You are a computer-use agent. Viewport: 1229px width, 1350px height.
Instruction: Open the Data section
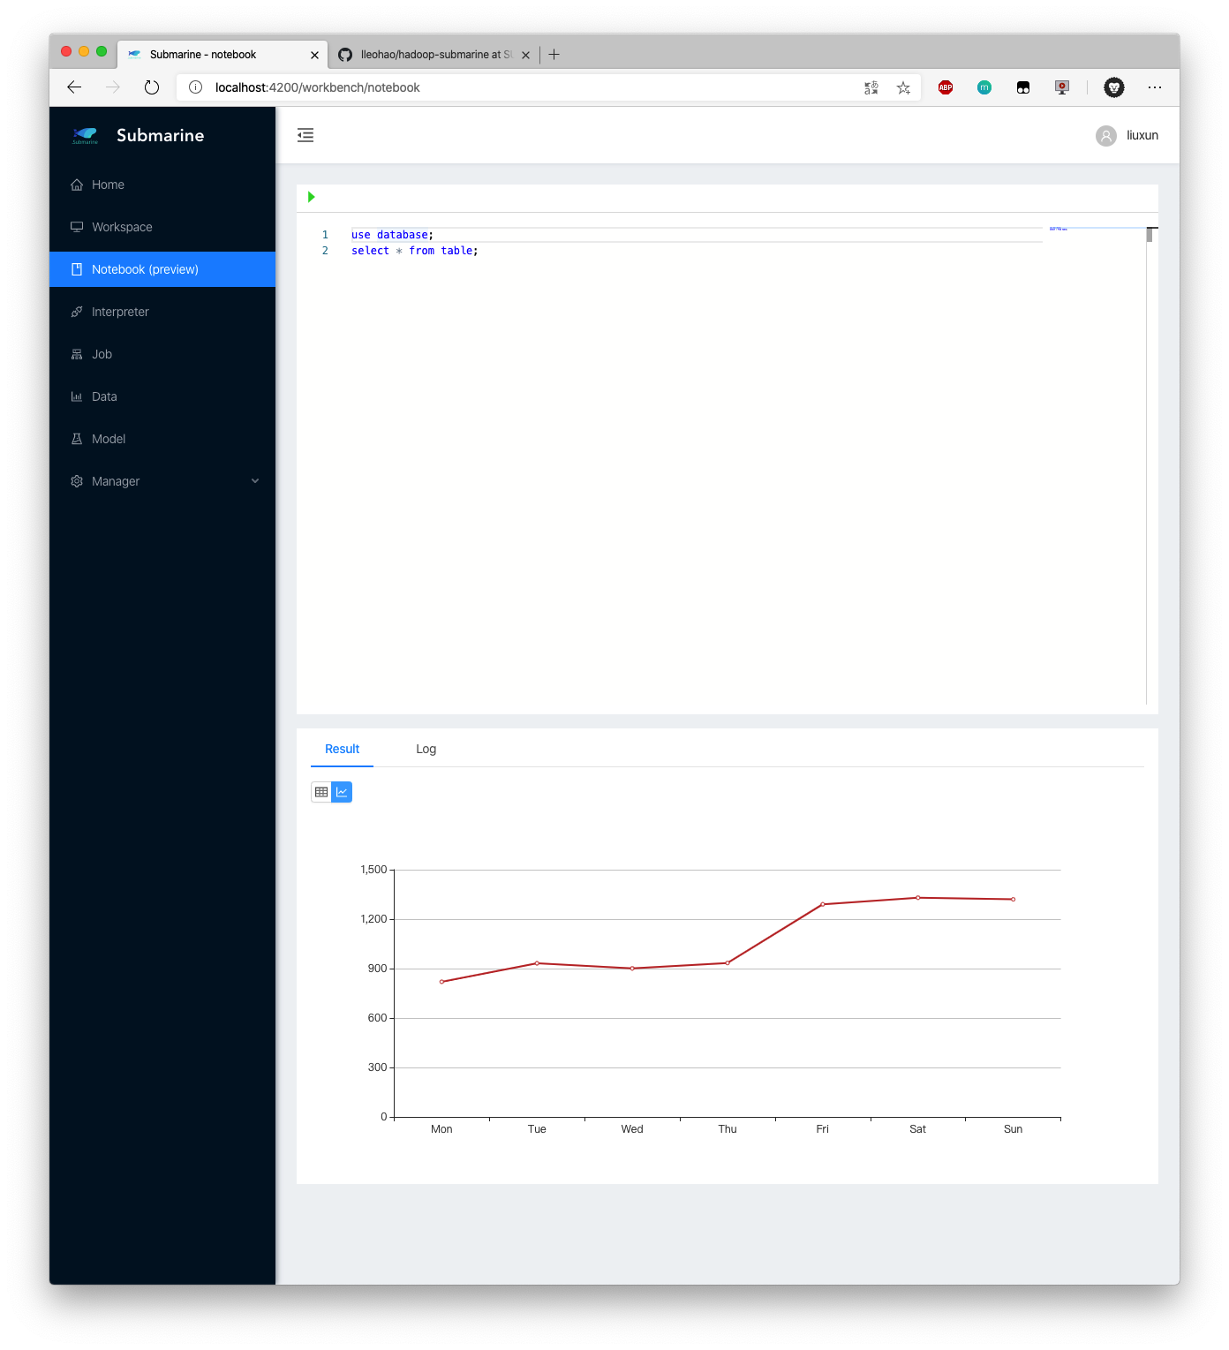[x=162, y=396]
